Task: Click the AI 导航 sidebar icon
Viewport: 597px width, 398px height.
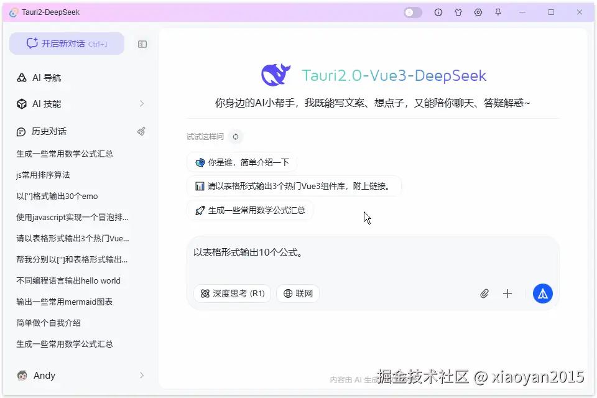Action: (x=22, y=78)
